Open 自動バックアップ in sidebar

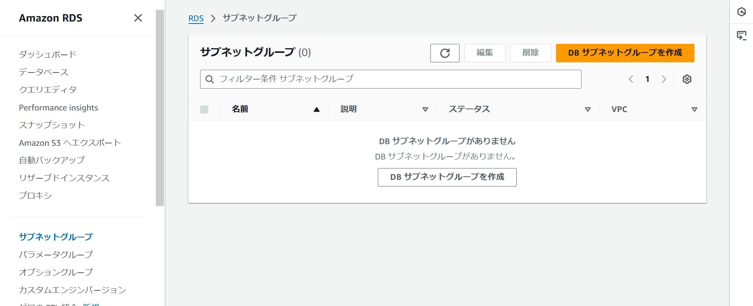point(52,160)
